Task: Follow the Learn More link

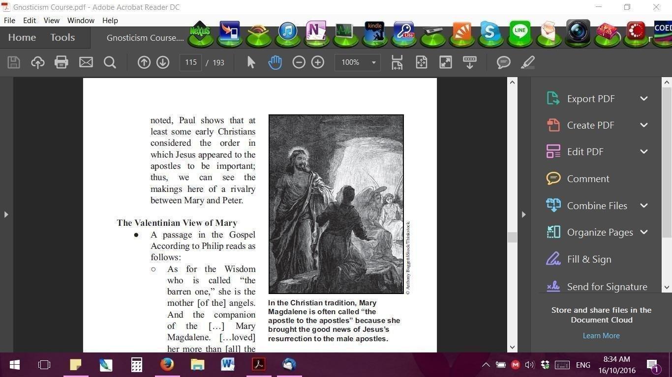Action: click(x=601, y=336)
